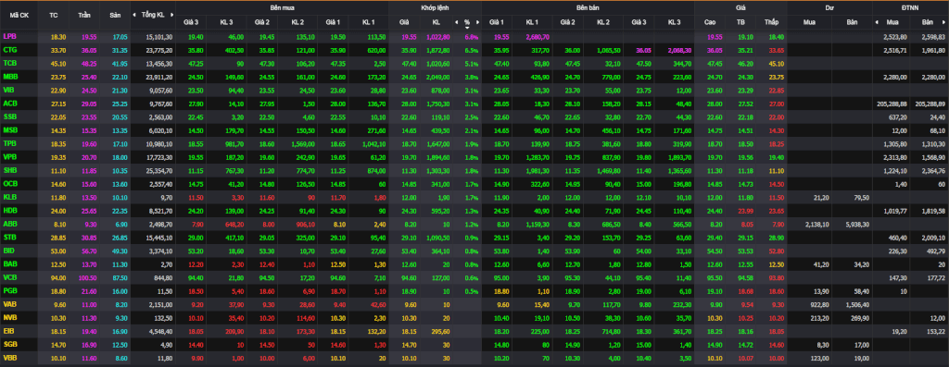Click the left arrow before % column
949x367 pixels.
[458, 22]
